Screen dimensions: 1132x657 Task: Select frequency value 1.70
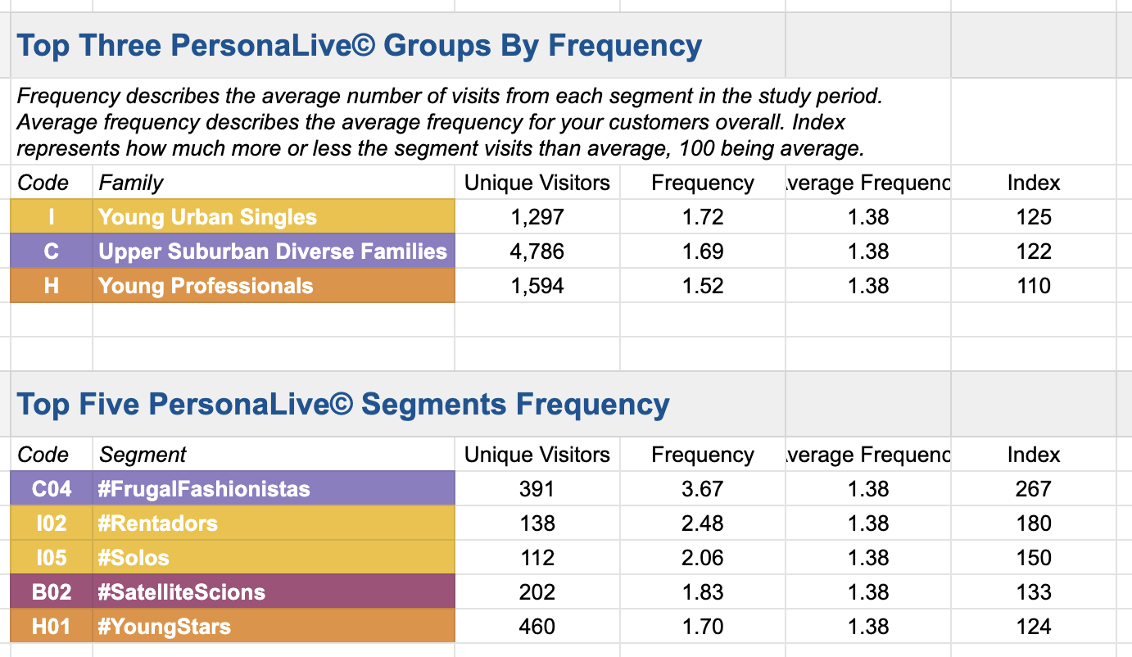pos(703,627)
